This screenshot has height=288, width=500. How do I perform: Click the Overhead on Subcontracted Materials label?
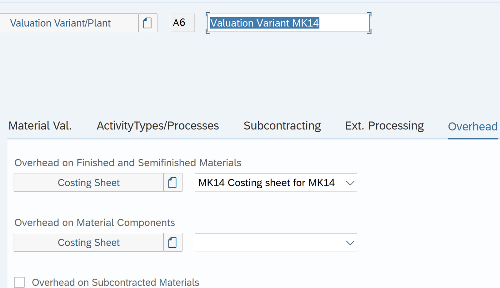(x=115, y=282)
